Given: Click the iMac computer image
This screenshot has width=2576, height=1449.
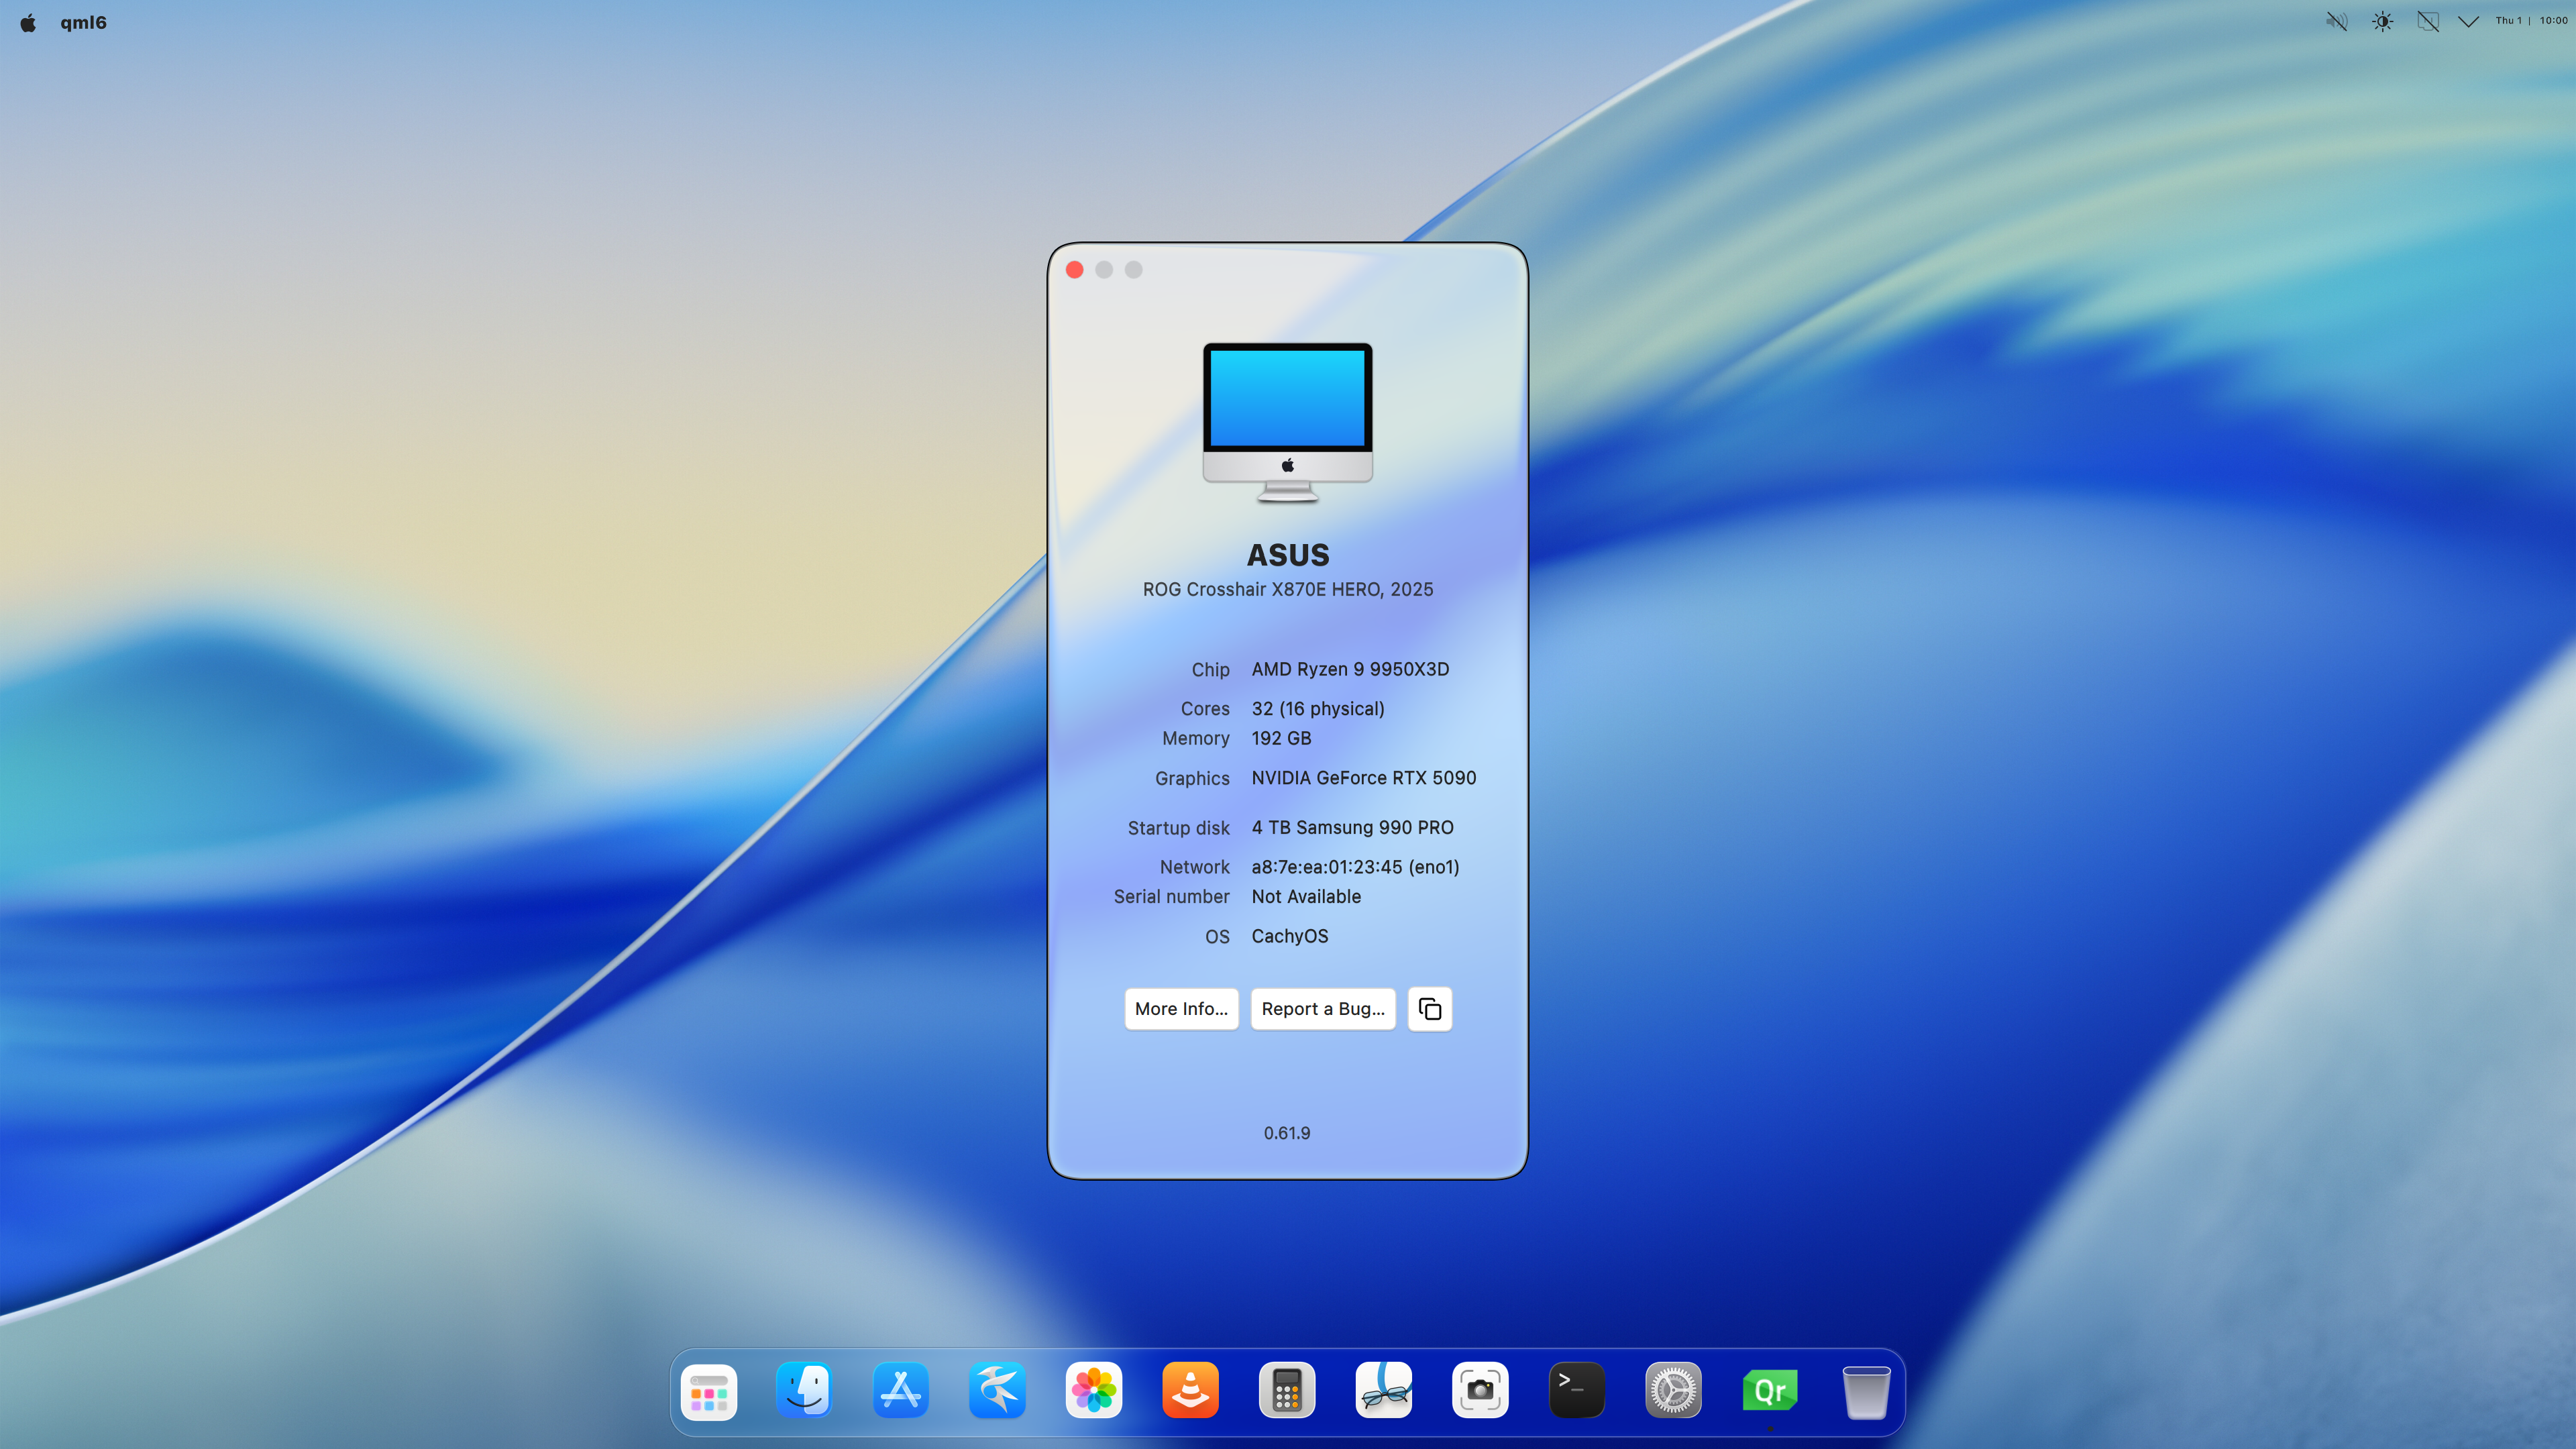Looking at the screenshot, I should click(x=1288, y=422).
